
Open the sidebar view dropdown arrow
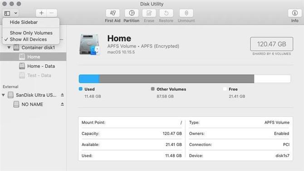pyautogui.click(x=16, y=13)
